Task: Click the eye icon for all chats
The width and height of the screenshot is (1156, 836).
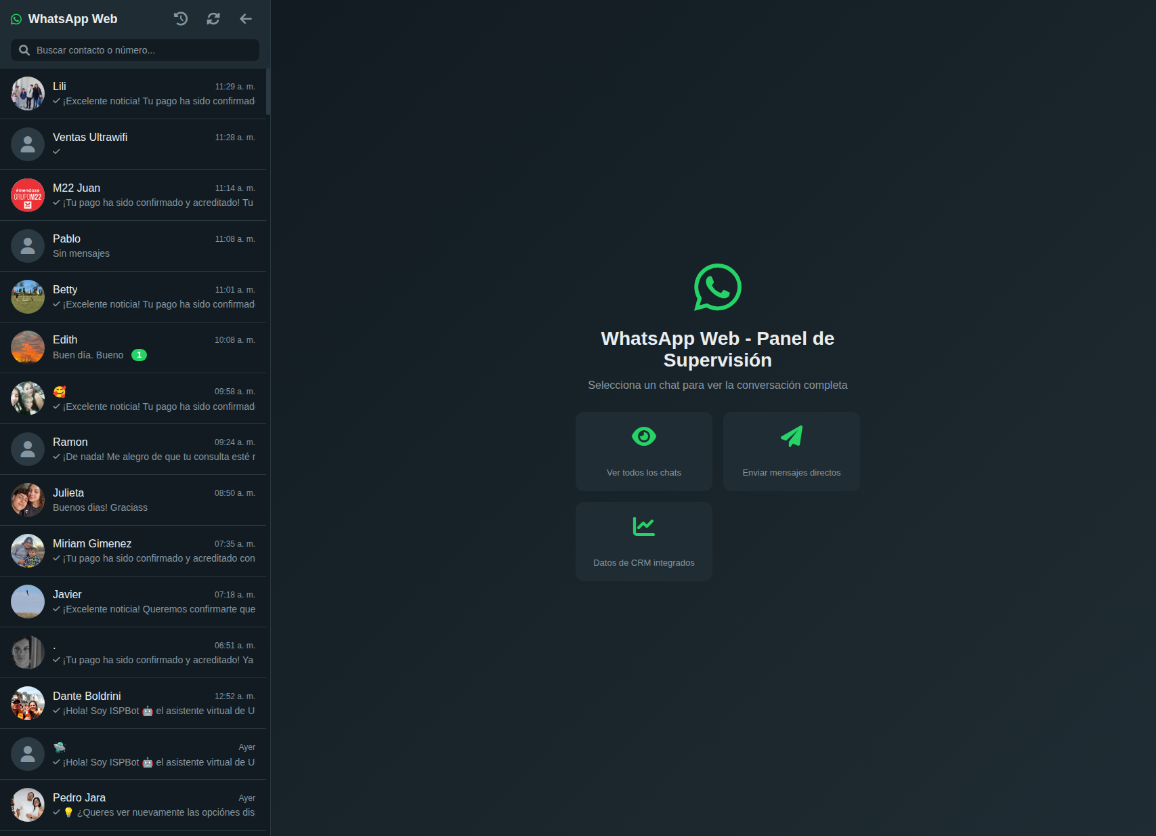Action: click(643, 436)
